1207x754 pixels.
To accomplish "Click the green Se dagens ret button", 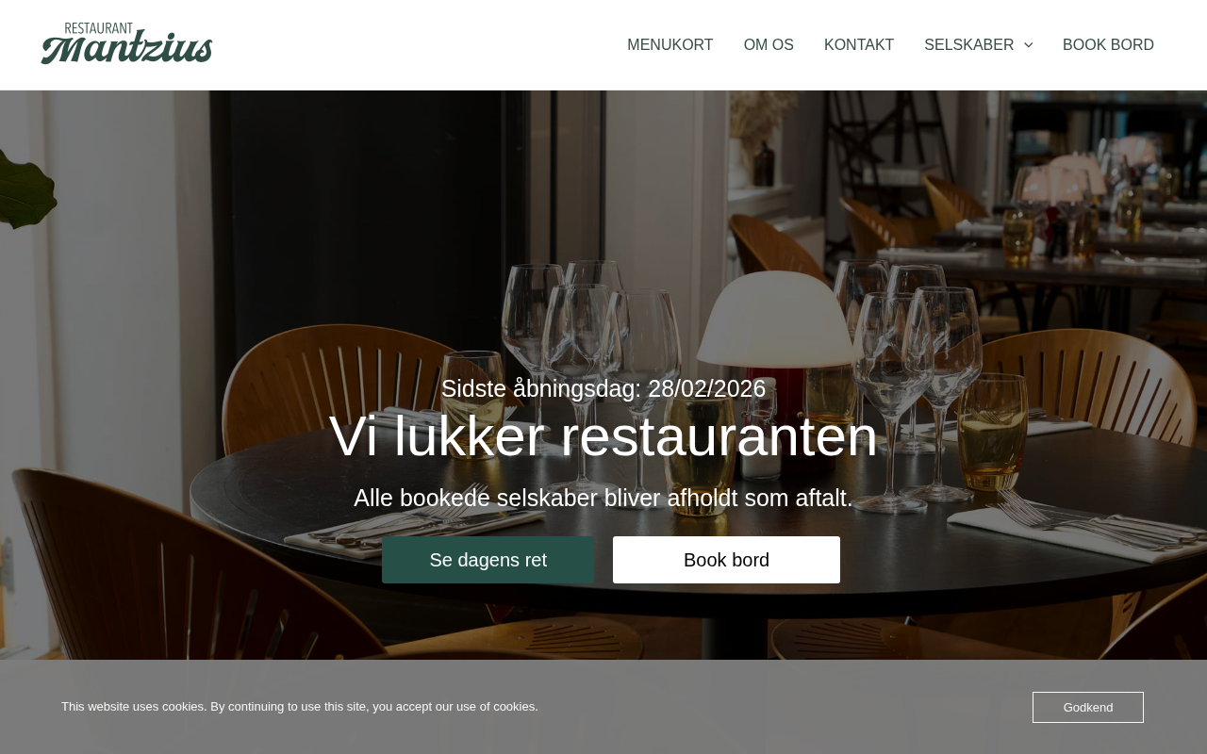I will (488, 560).
